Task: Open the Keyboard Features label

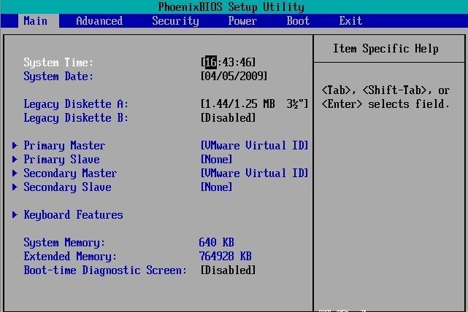Action: pos(73,215)
